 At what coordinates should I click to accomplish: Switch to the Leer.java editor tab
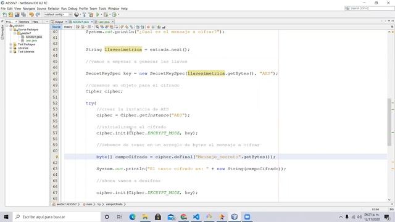click(104, 22)
